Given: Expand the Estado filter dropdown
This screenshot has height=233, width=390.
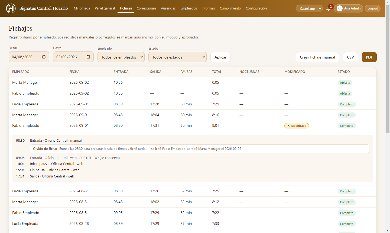Looking at the screenshot, I should [x=177, y=57].
